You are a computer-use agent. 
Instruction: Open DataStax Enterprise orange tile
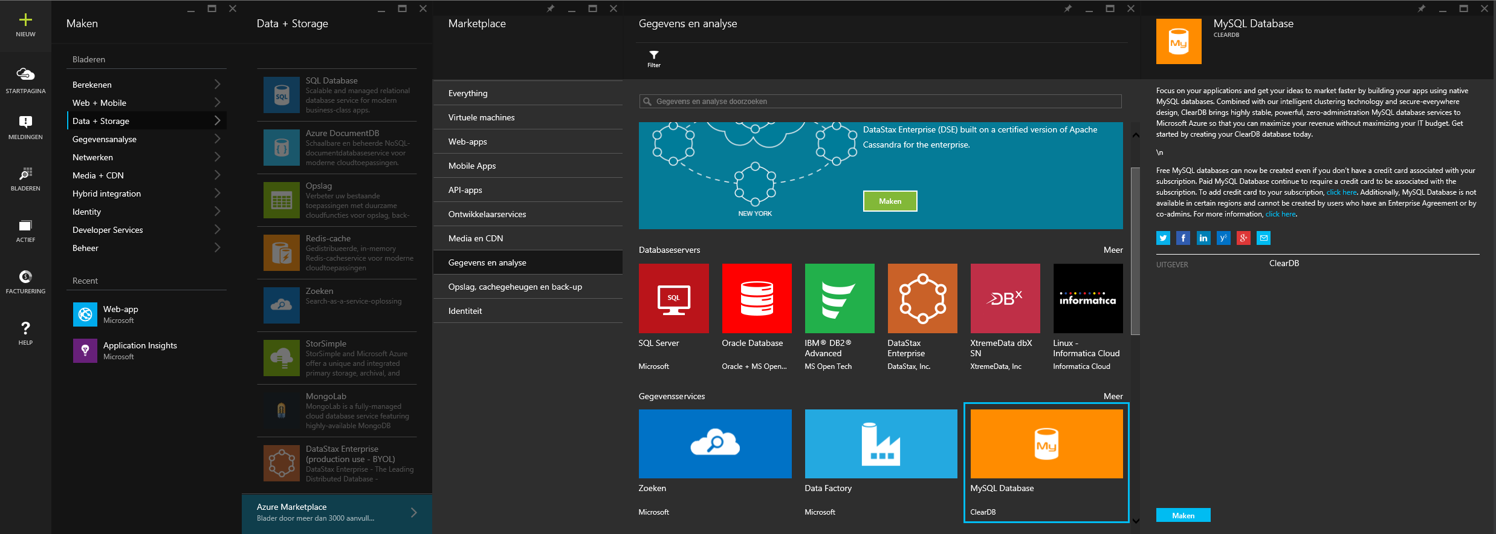point(922,298)
